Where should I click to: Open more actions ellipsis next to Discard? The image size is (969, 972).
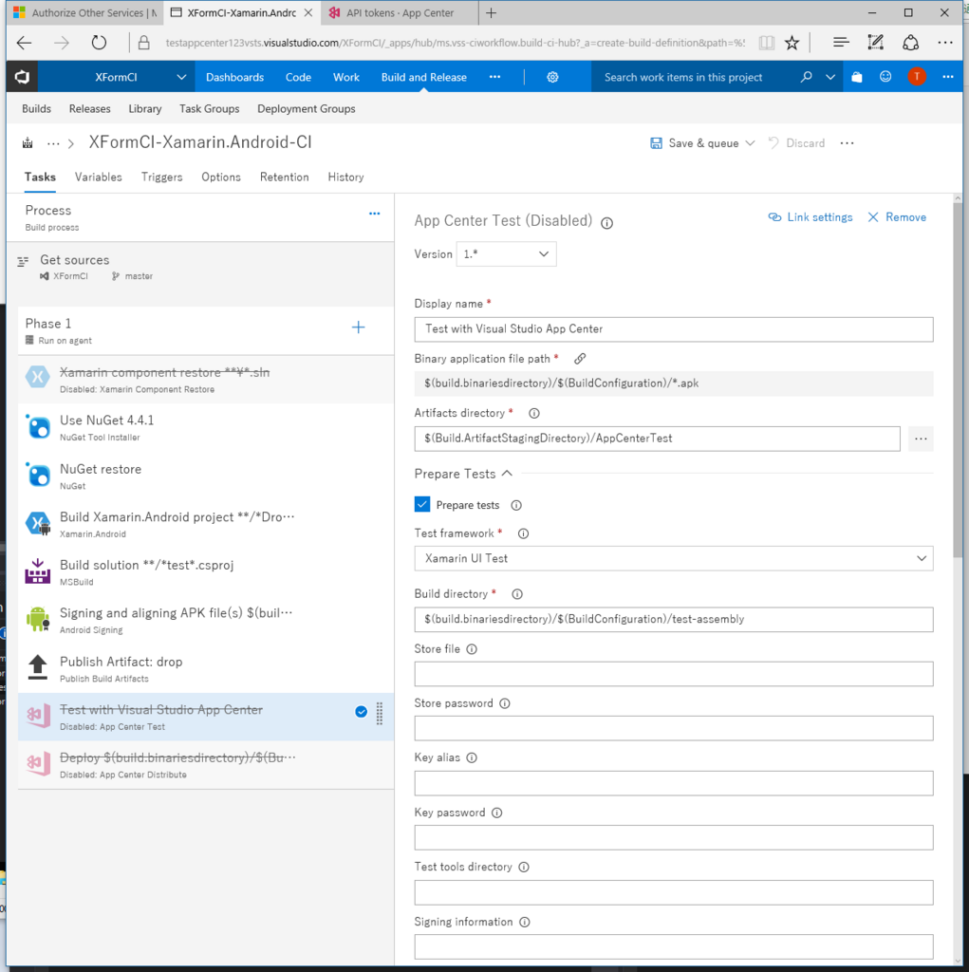[847, 143]
